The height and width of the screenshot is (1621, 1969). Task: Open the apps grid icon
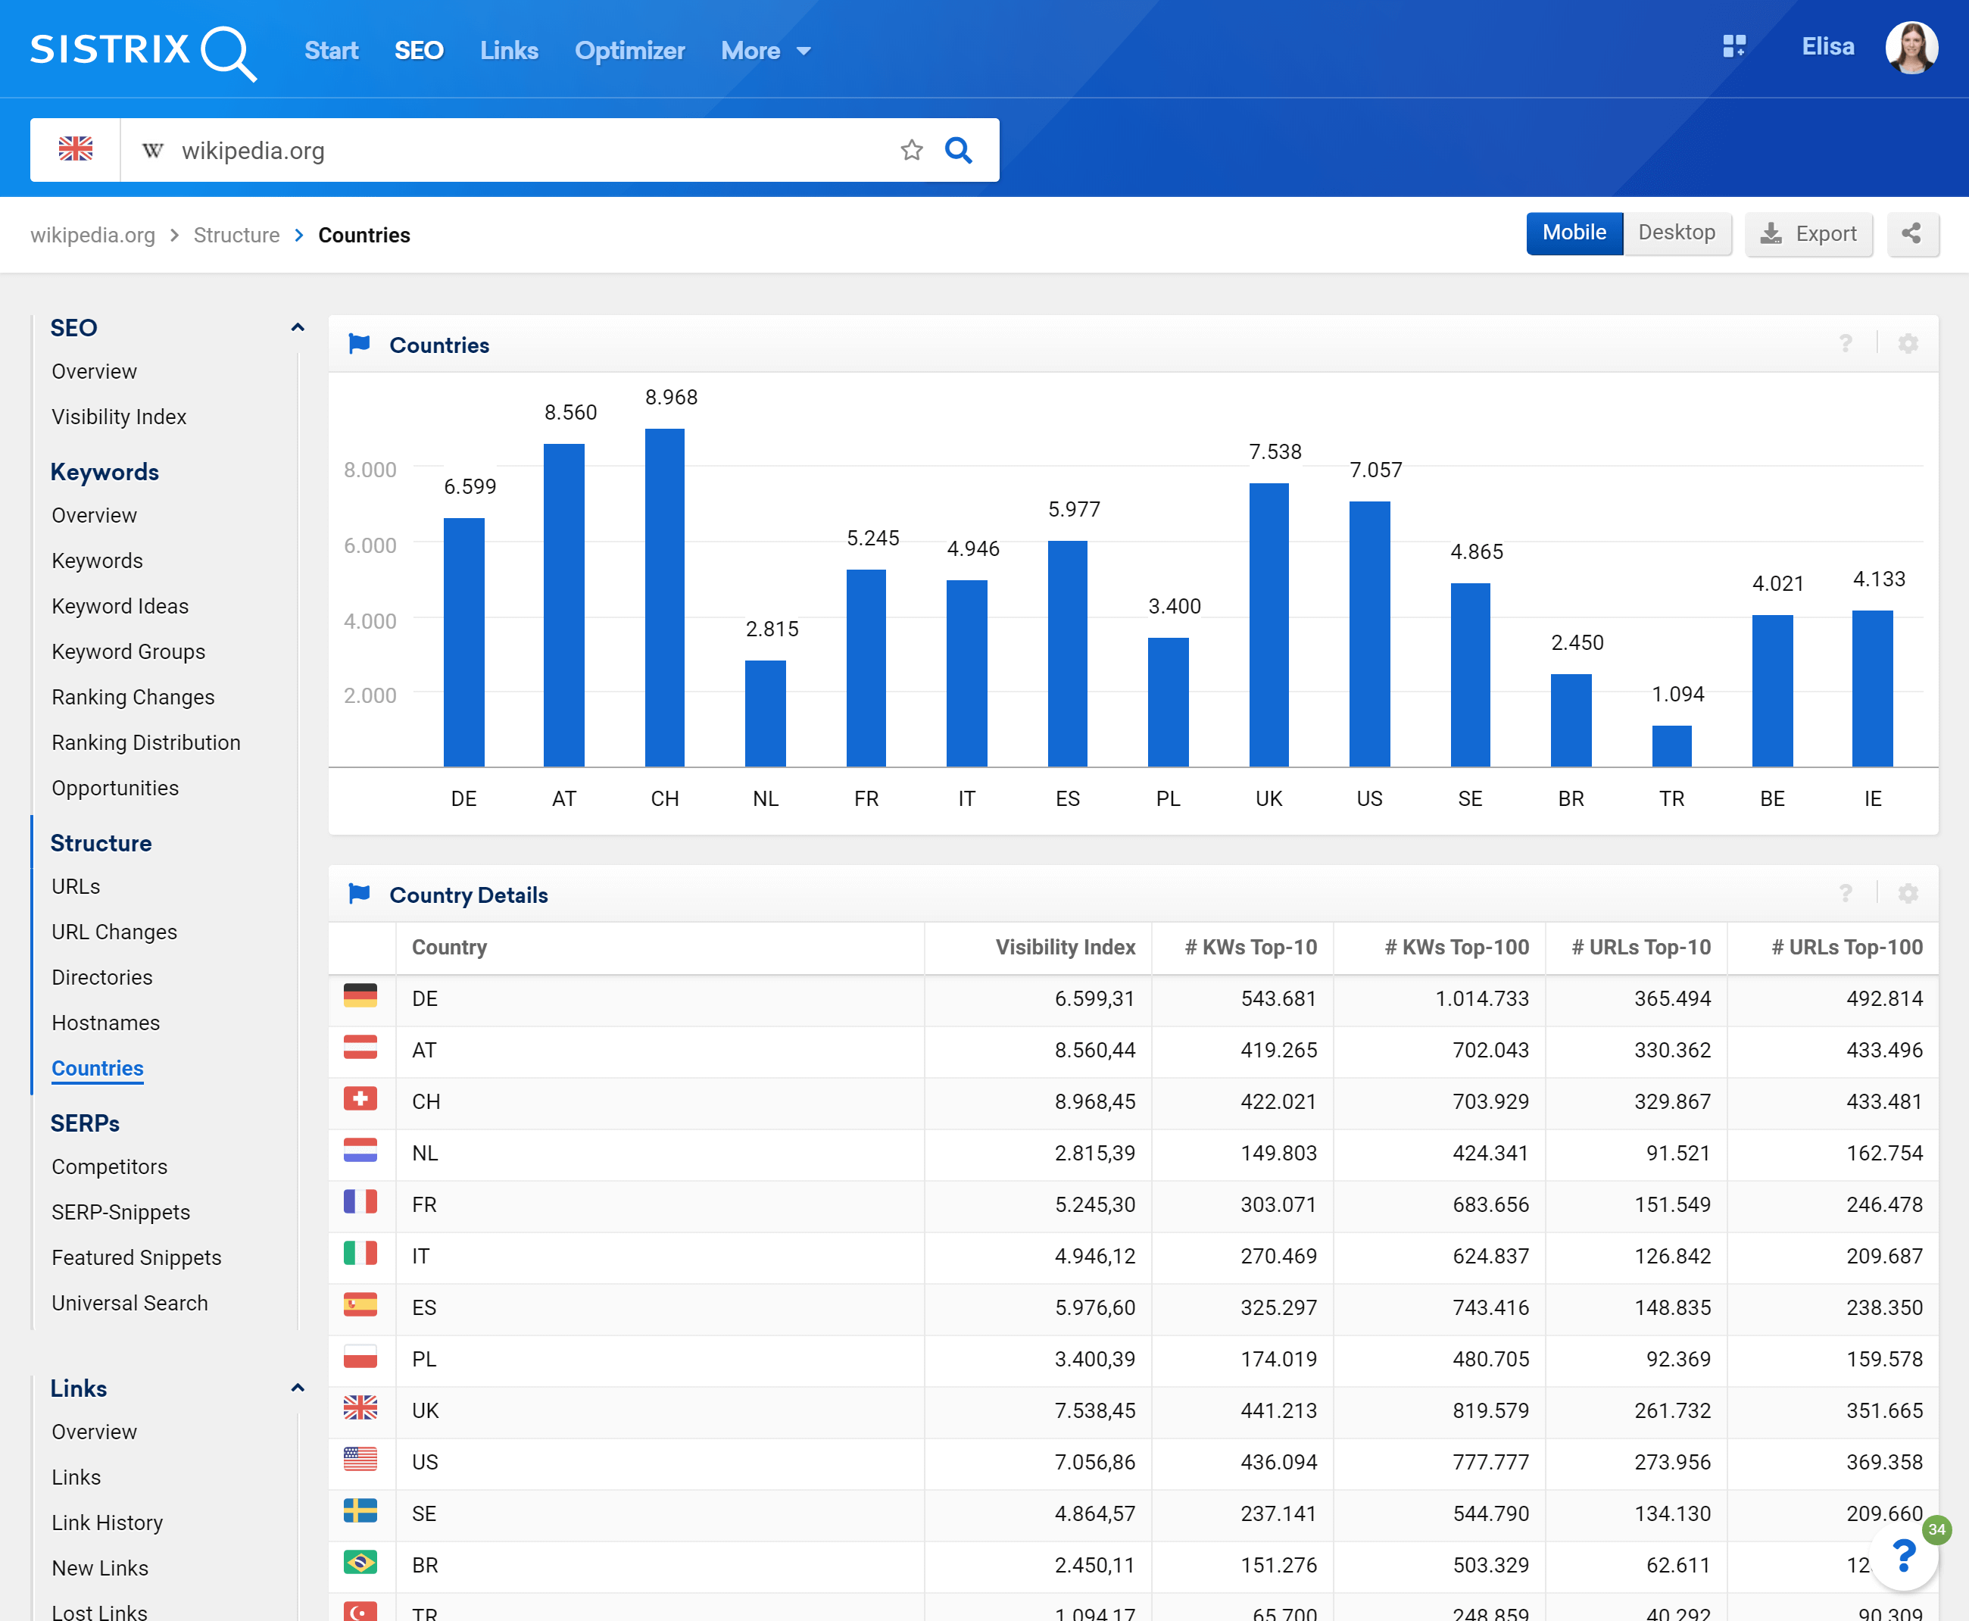(1733, 45)
